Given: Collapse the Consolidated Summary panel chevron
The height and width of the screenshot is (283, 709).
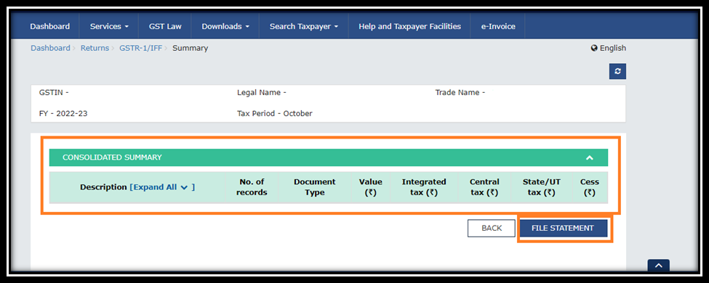Looking at the screenshot, I should point(589,157).
